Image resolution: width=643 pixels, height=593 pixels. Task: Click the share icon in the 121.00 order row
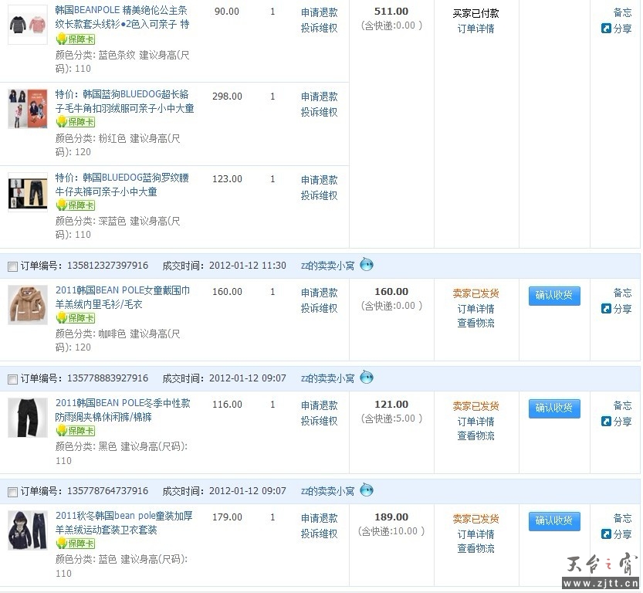pyautogui.click(x=607, y=422)
